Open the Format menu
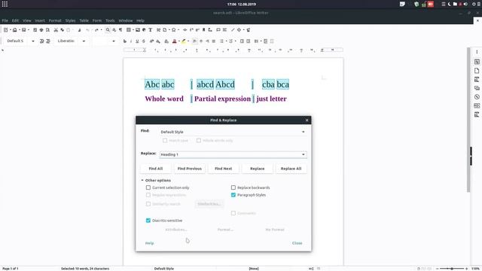 [55, 20]
